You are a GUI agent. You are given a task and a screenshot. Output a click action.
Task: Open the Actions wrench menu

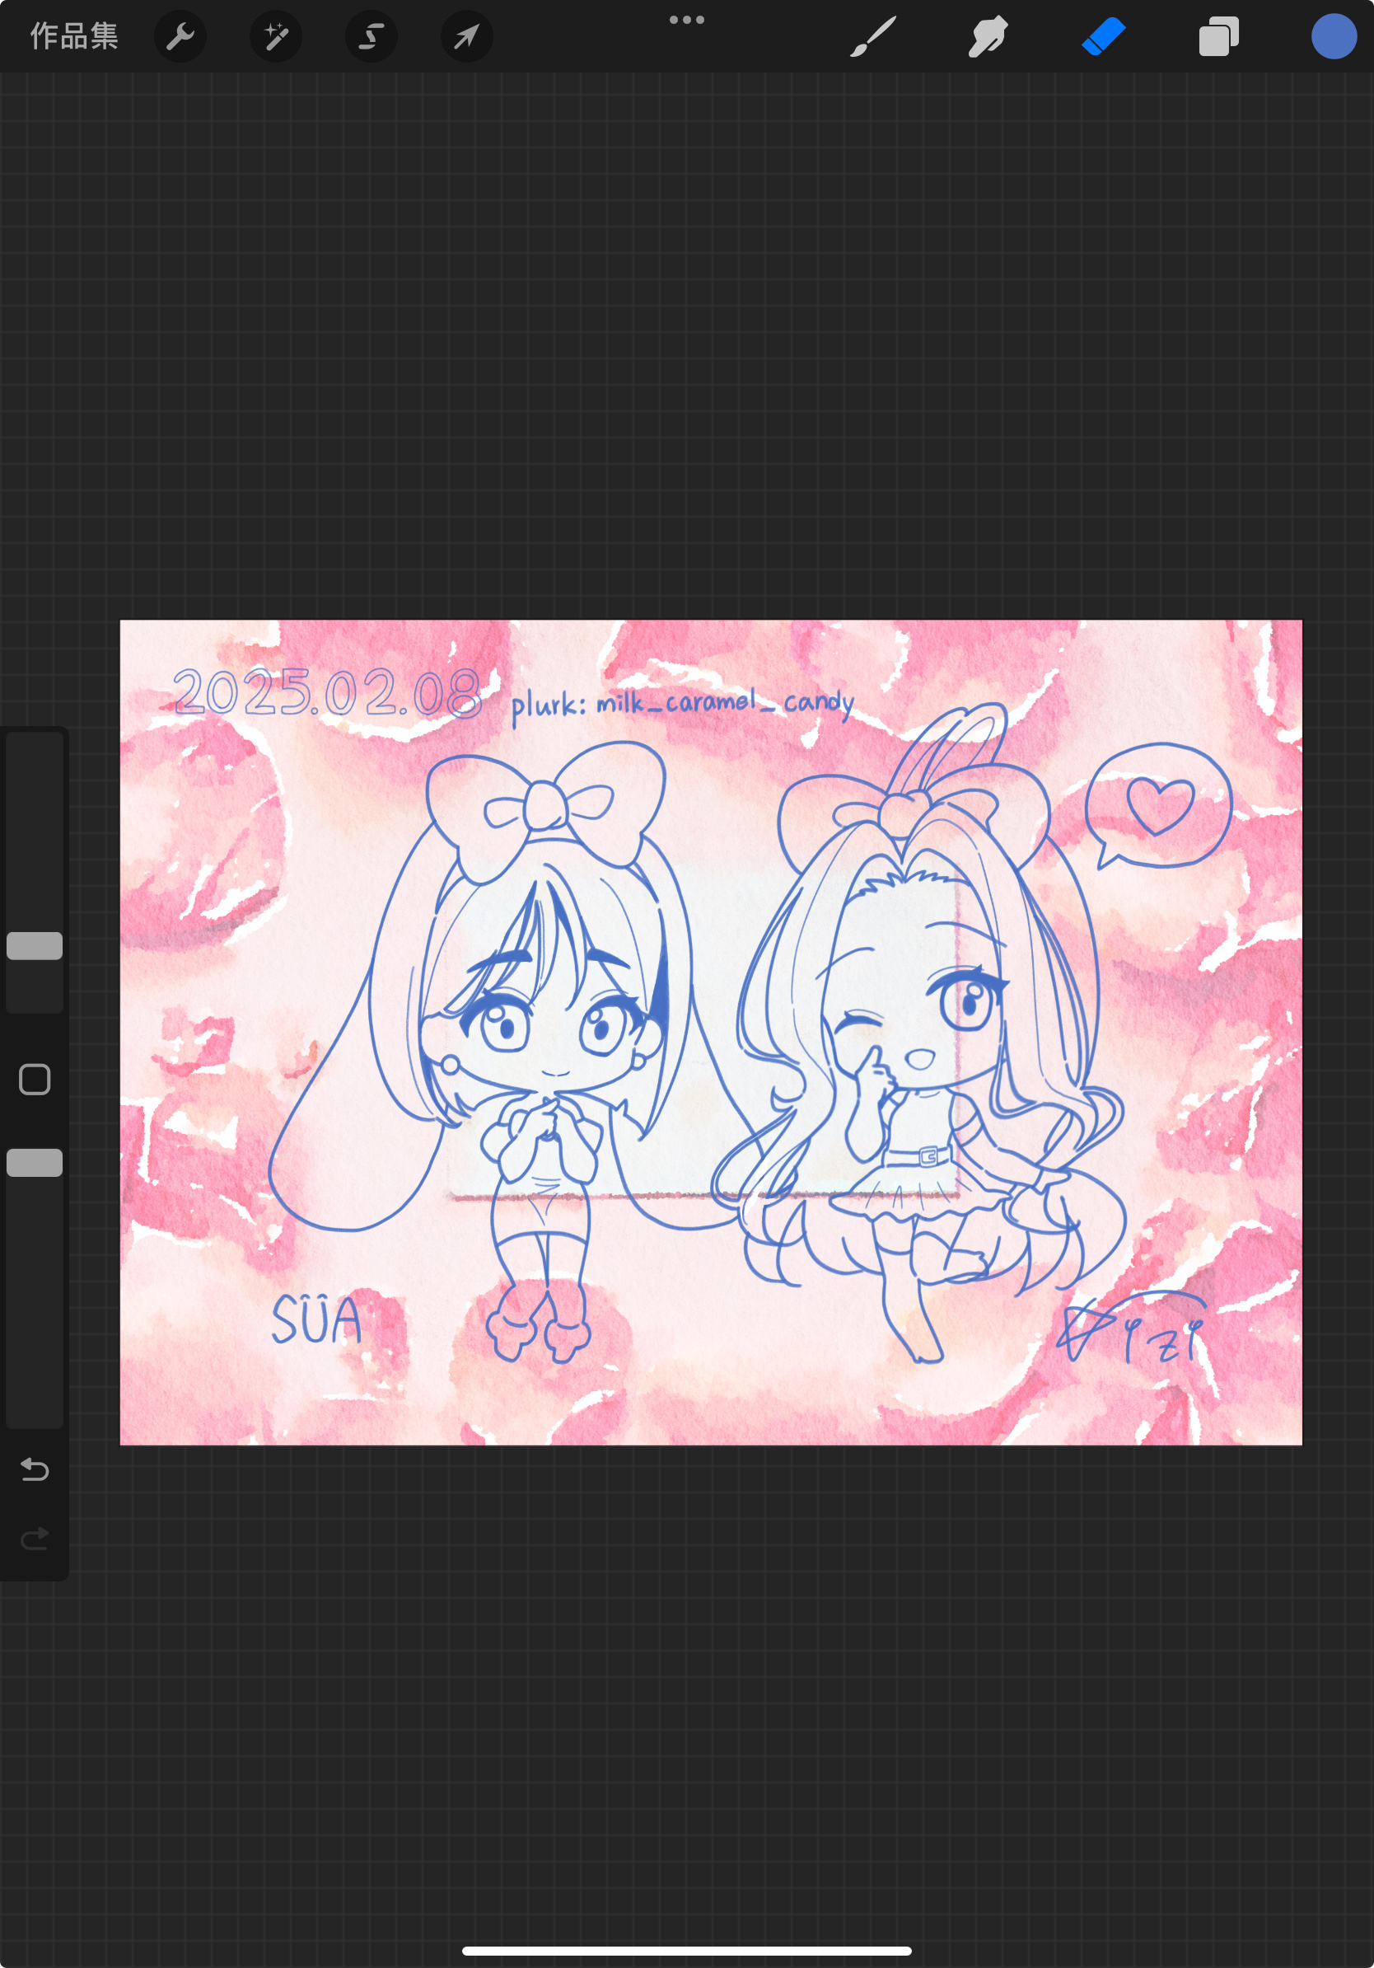pos(180,37)
